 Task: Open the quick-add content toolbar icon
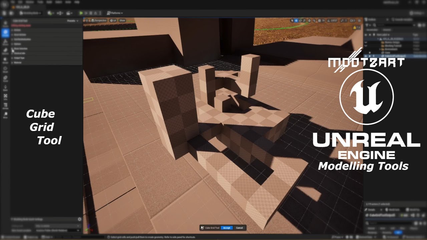pos(51,13)
